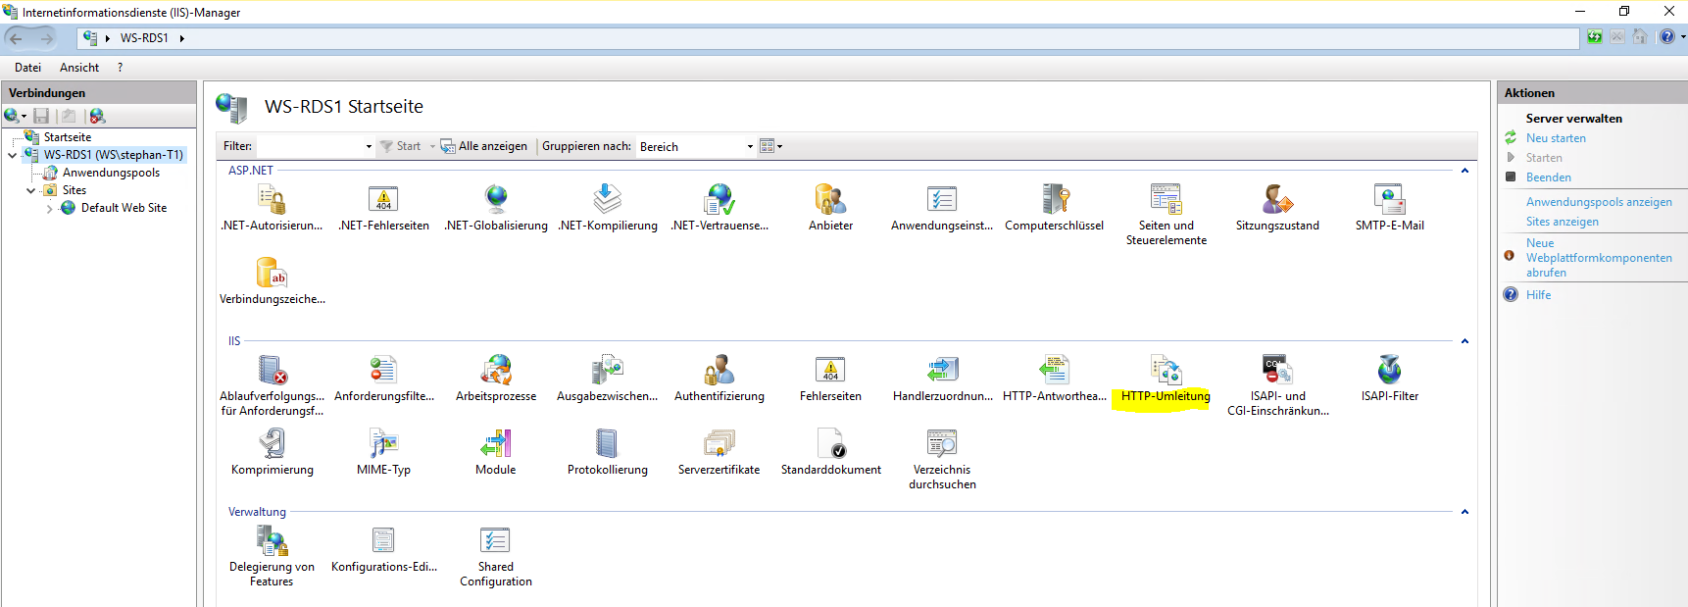
Task: Open the SMTP-E-Mail feature
Action: tap(1389, 208)
